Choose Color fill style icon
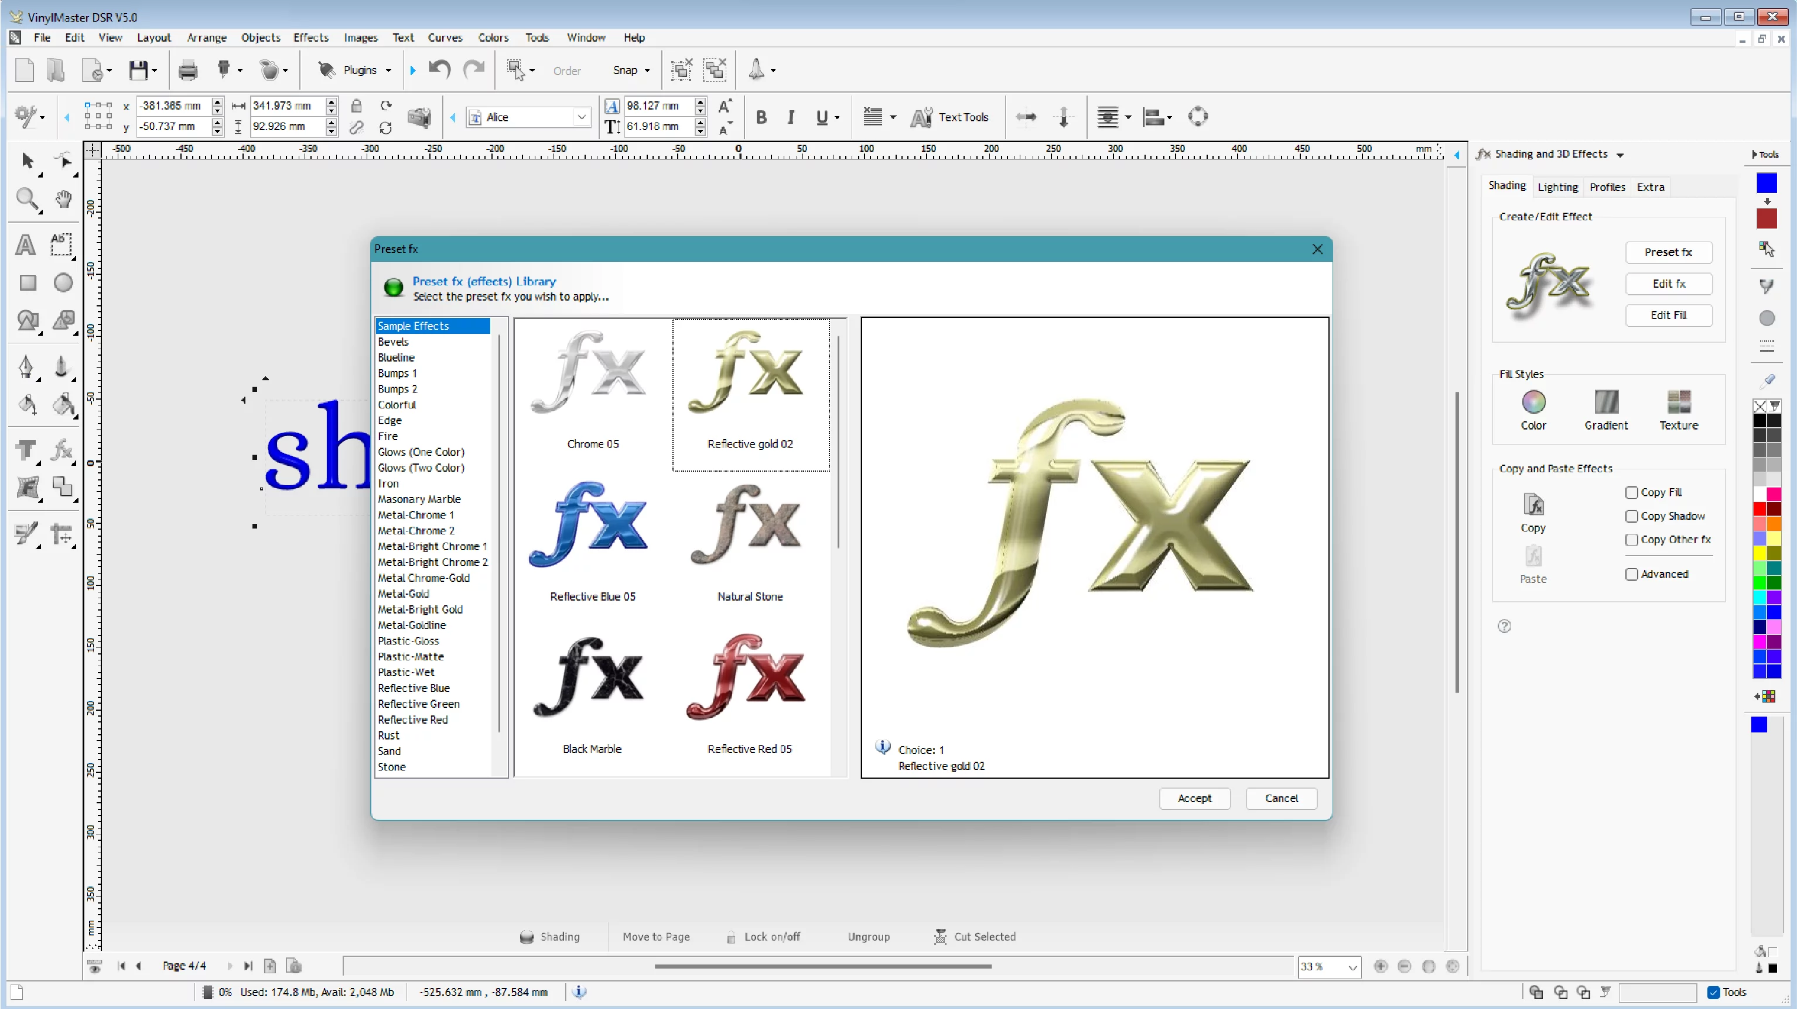Screen dimensions: 1797x1009 pos(1533,402)
